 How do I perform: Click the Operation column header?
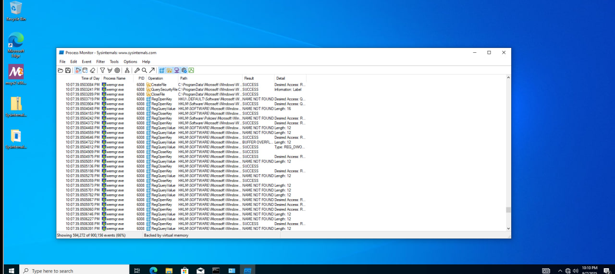(156, 78)
